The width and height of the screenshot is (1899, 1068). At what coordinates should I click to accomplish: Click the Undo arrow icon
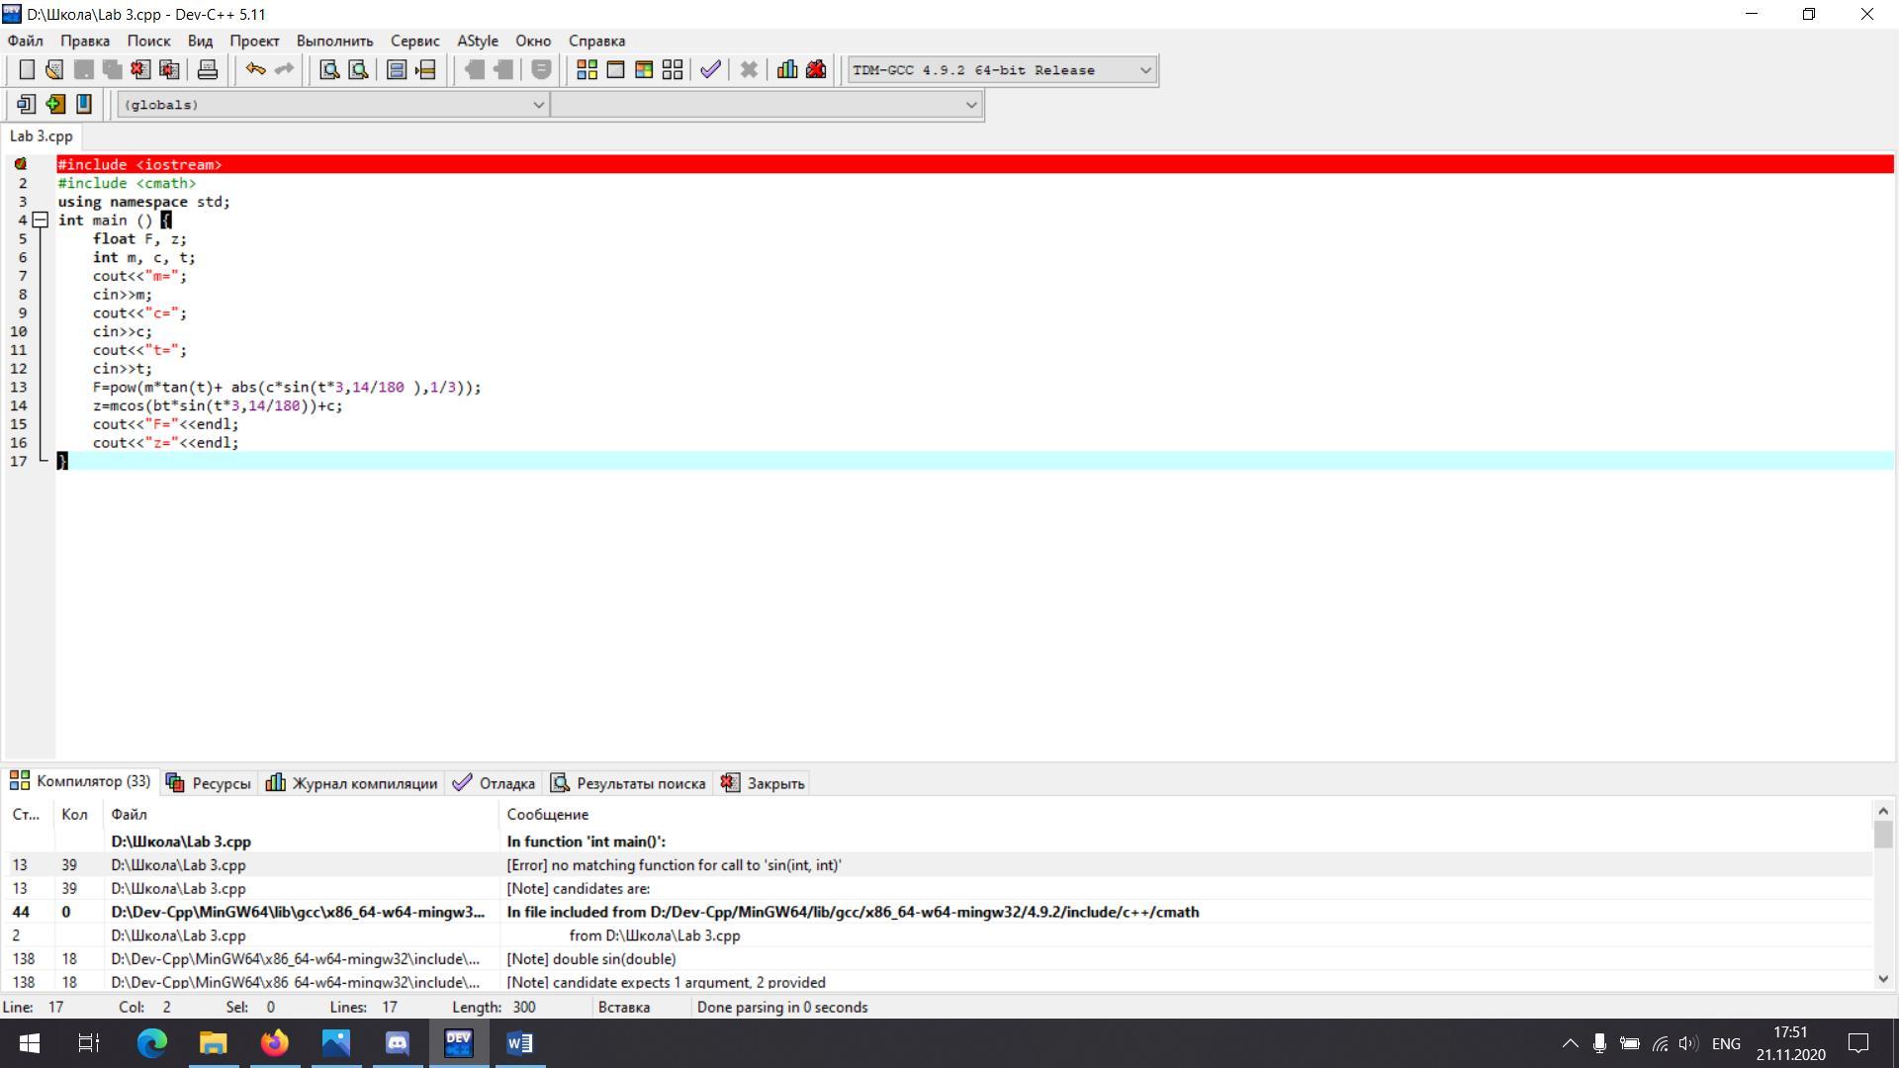point(255,70)
